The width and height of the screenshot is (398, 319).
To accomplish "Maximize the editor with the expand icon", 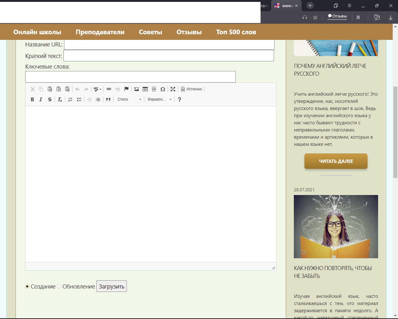I will point(173,89).
